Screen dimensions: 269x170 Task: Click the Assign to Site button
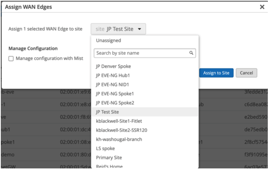click(x=216, y=73)
